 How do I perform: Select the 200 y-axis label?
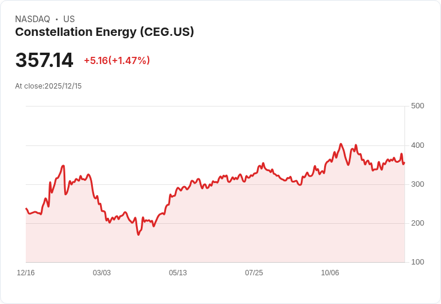click(418, 223)
